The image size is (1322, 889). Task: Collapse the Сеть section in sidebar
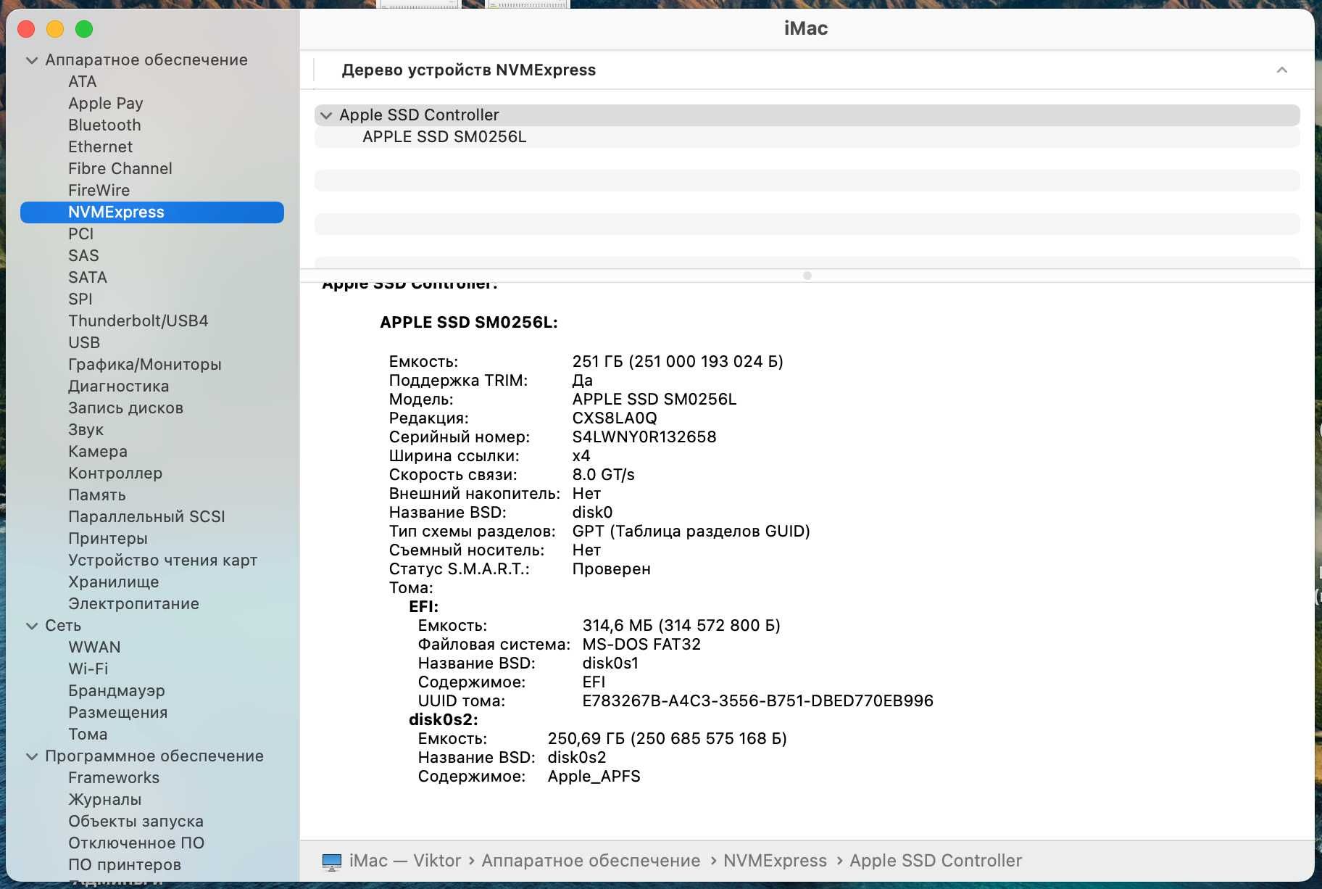click(x=32, y=626)
